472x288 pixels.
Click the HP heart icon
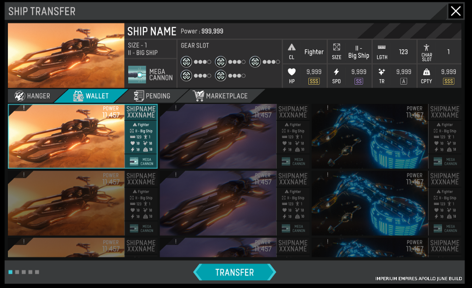292,72
